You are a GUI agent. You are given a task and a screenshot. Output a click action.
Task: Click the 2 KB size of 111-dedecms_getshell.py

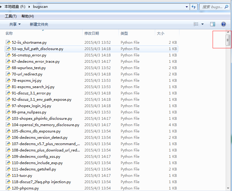tap(173, 169)
